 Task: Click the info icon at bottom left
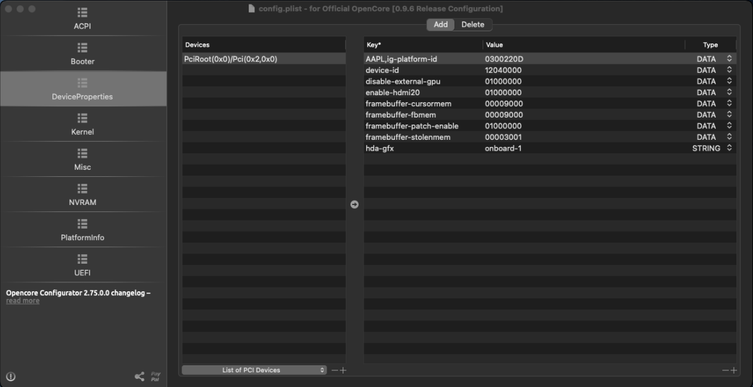[x=11, y=376]
